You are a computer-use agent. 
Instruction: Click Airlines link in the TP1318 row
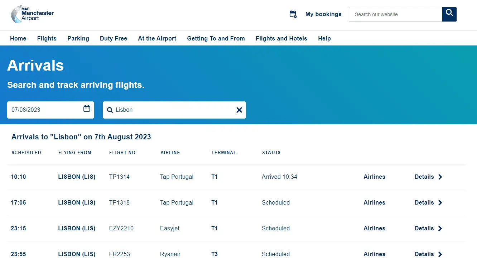375,203
